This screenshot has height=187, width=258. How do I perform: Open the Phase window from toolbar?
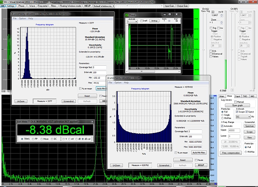[21, 6]
